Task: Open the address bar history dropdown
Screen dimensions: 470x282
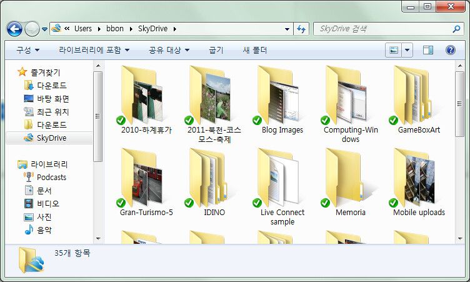Action: coord(287,29)
